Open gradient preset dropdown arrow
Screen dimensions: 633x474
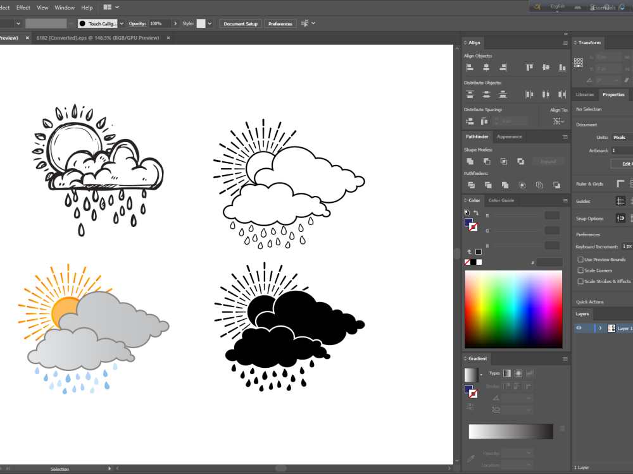481,375
